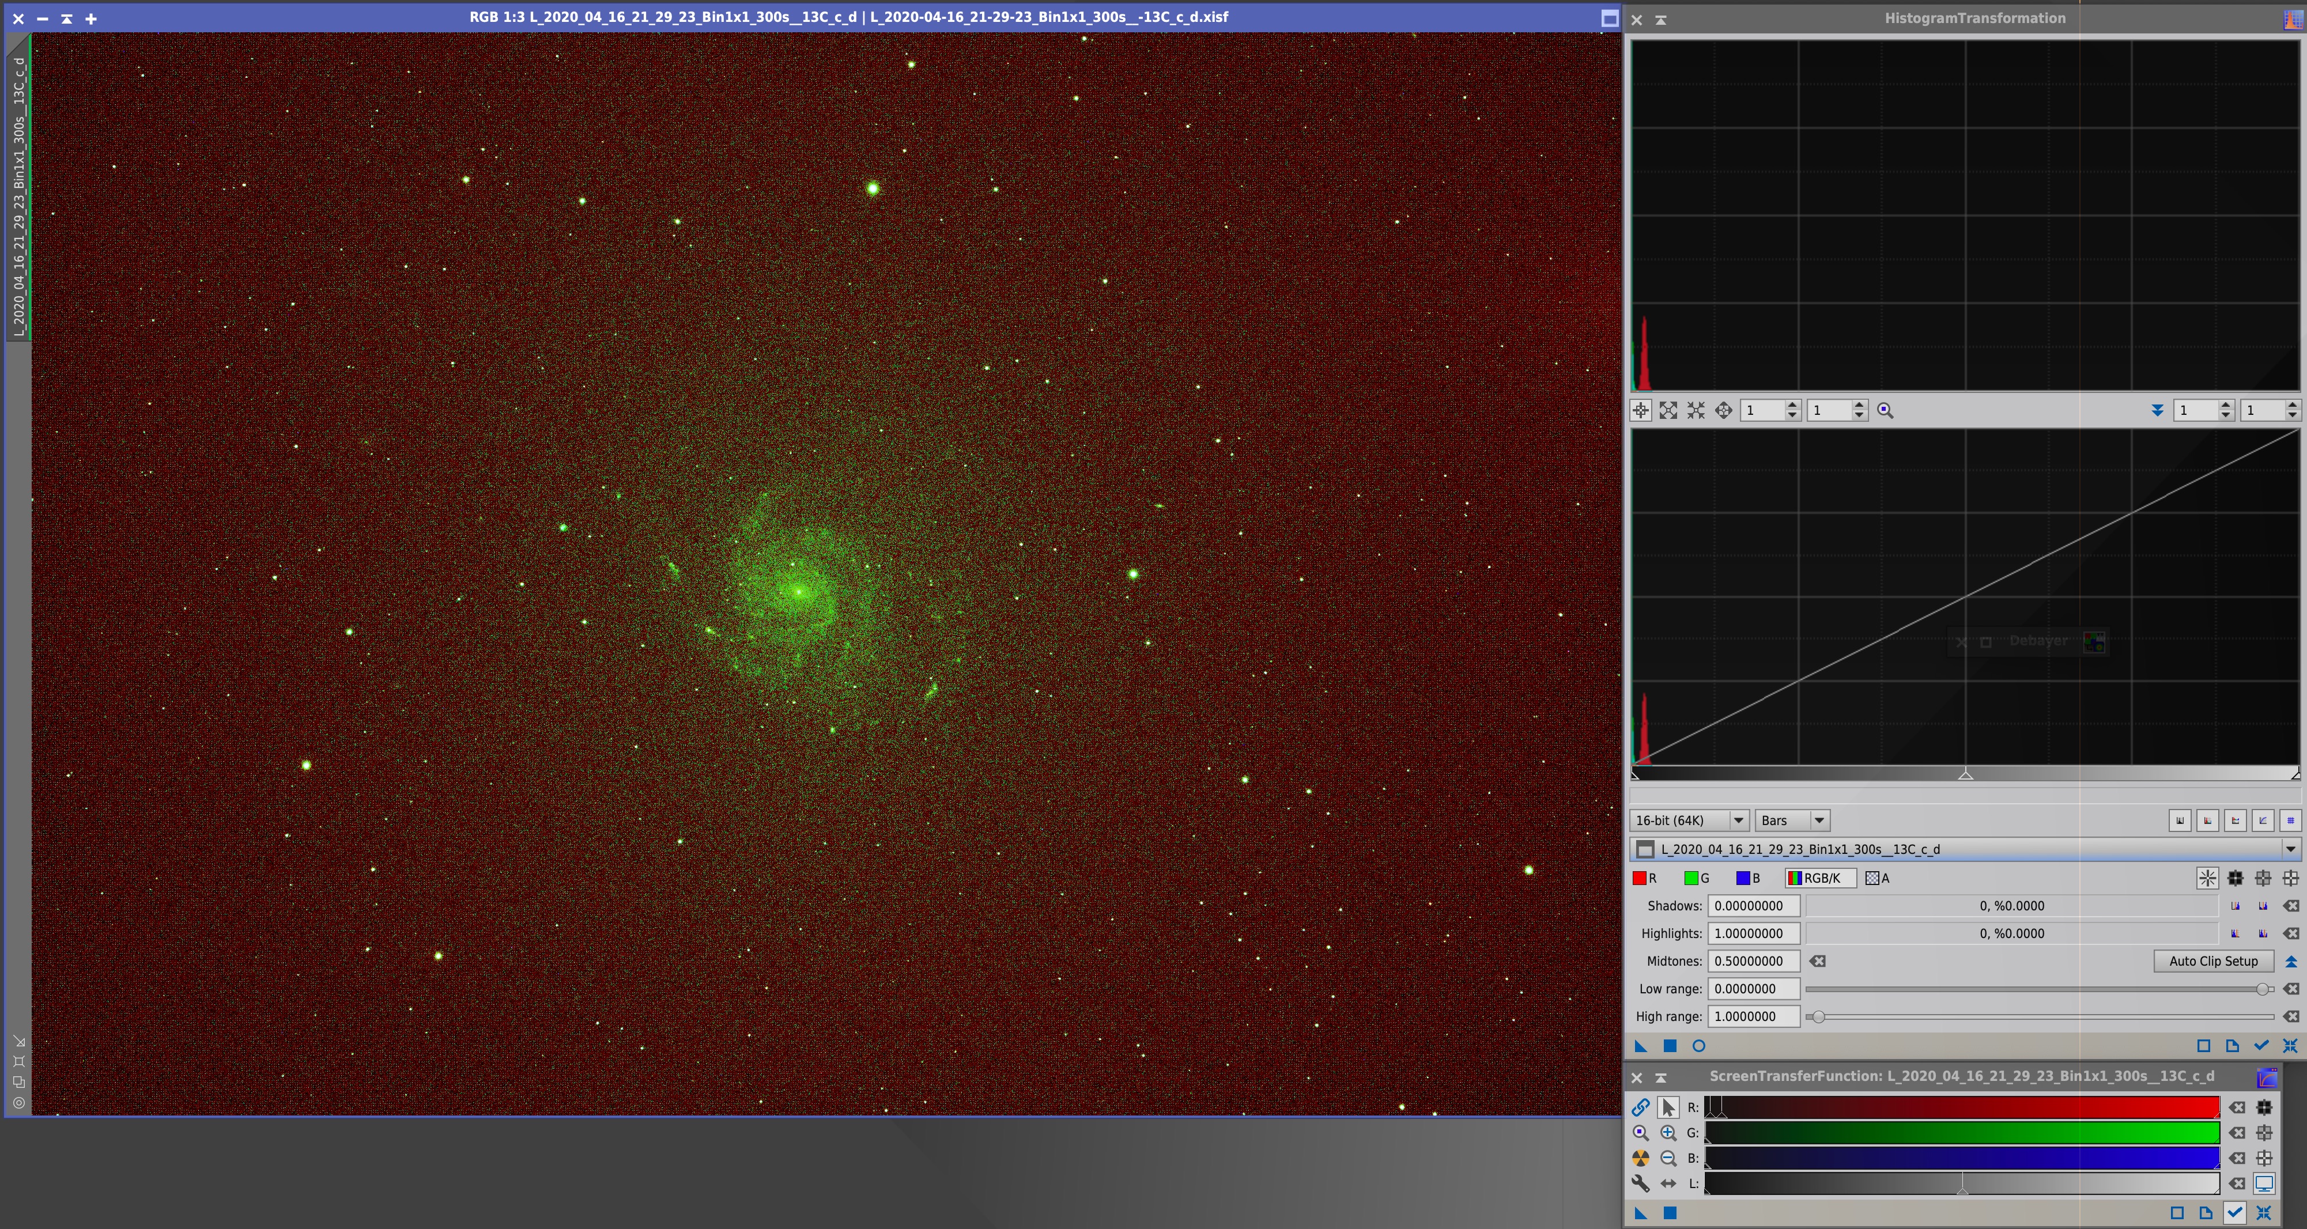Viewport: 2307px width, 1229px height.
Task: Click the High range slider handle
Action: tap(1818, 1017)
